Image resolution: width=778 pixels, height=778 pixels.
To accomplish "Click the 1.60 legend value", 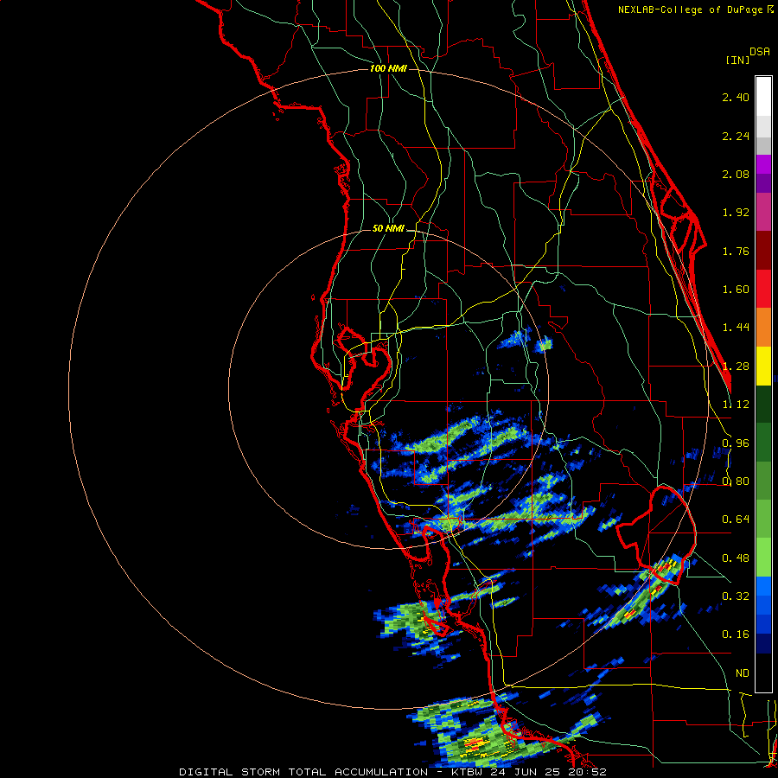I will (x=736, y=290).
